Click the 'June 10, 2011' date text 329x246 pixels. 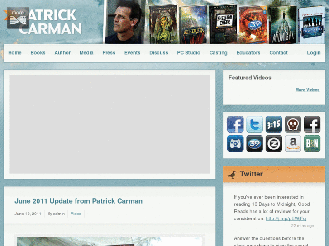pos(28,214)
